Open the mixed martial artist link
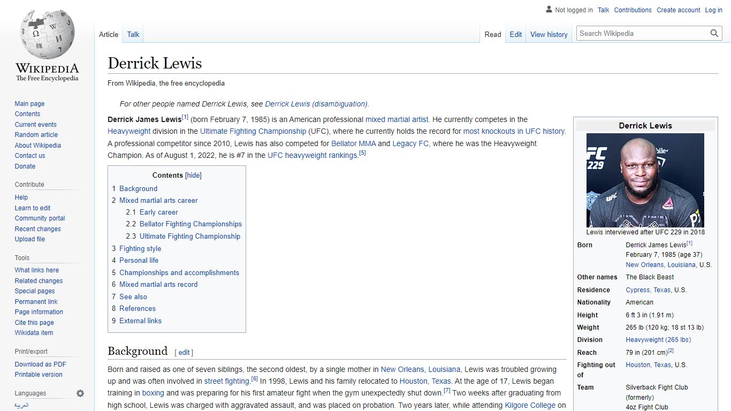The width and height of the screenshot is (731, 411). tap(397, 119)
